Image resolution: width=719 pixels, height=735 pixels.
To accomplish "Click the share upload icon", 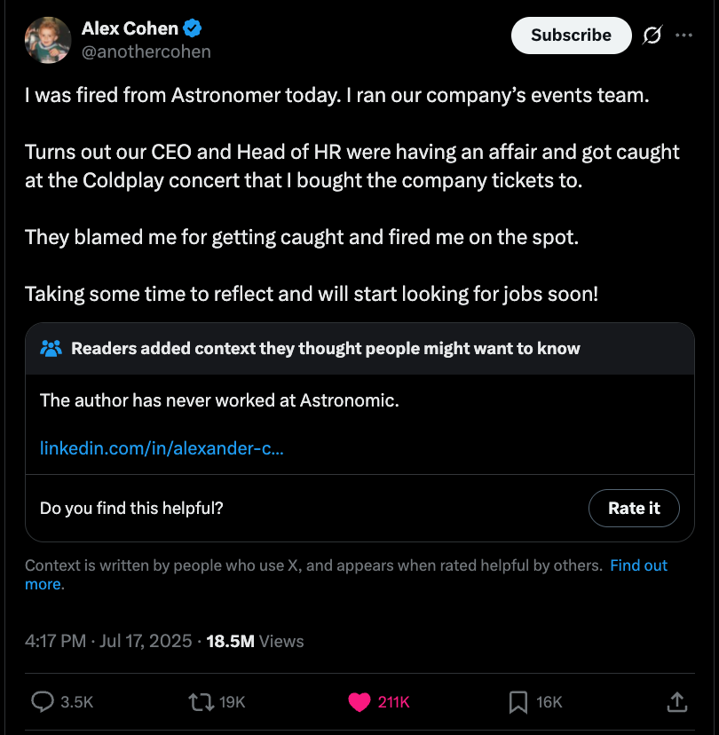I will (676, 702).
